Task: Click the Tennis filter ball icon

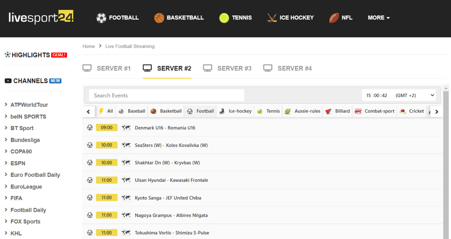Action: (260, 111)
